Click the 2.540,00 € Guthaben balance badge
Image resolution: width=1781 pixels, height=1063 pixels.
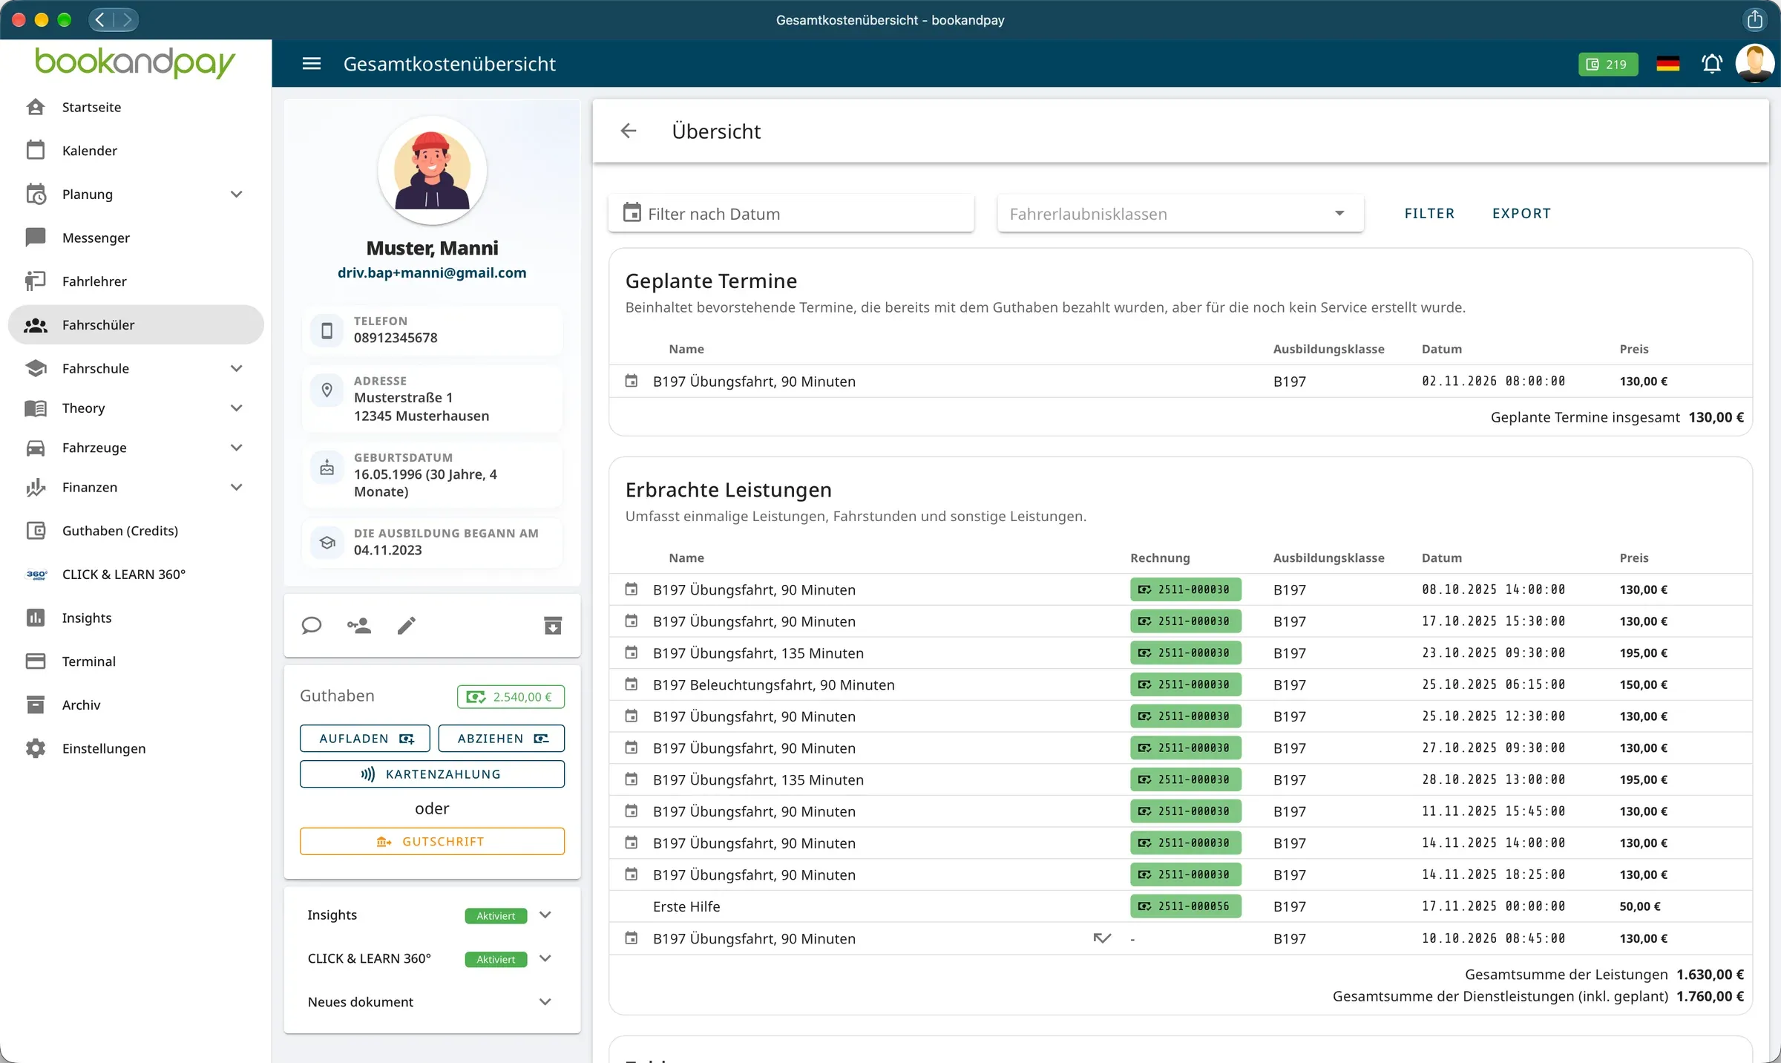pyautogui.click(x=511, y=697)
